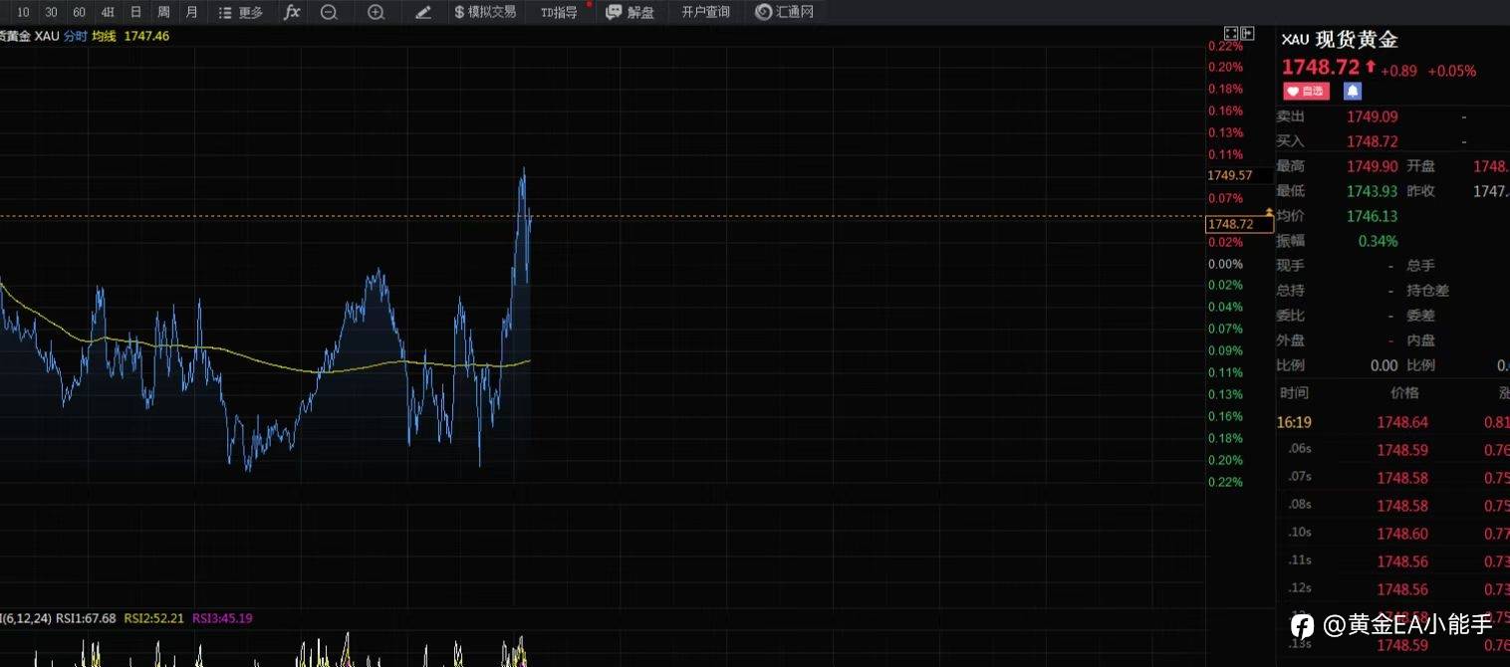Switch to 10-minute timeframe
This screenshot has height=667, width=1510.
point(23,12)
